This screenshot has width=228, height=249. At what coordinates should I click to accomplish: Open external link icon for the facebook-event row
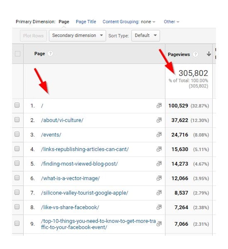159,224
